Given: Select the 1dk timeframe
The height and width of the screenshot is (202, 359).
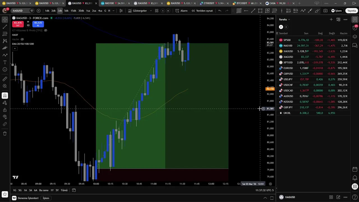Looking at the screenshot, I should point(47,11).
